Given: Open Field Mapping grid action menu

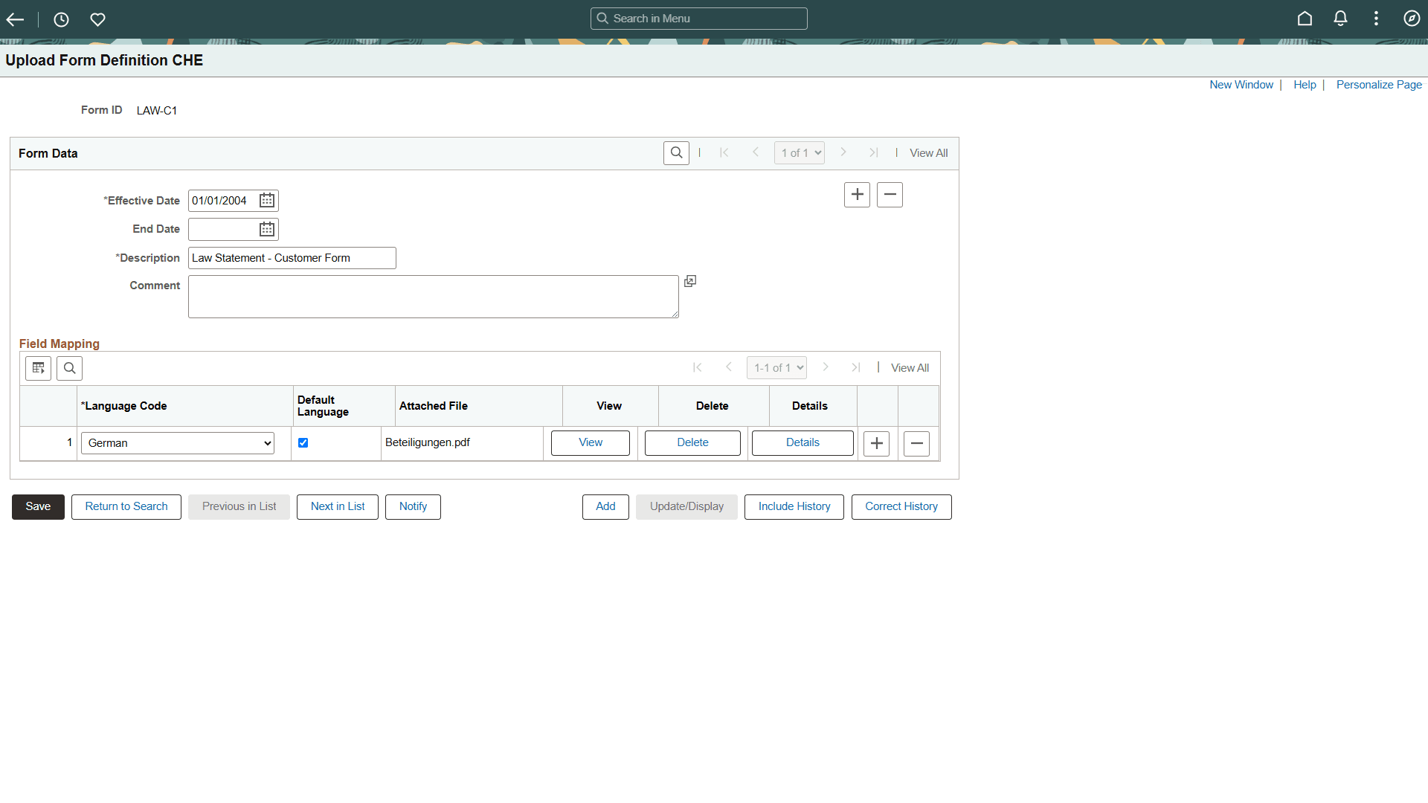Looking at the screenshot, I should 39,368.
